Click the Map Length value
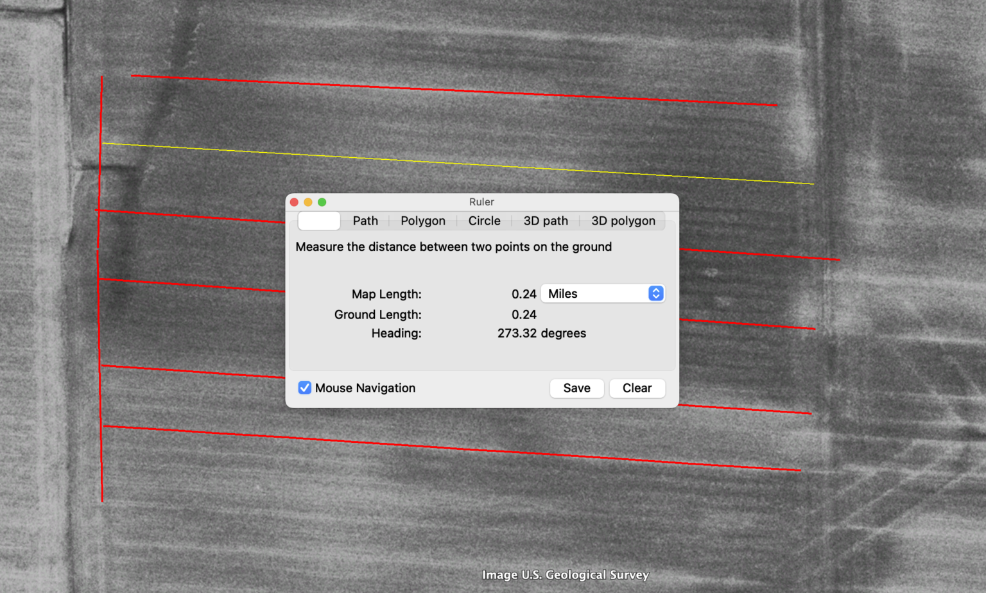The image size is (986, 593). click(x=524, y=294)
